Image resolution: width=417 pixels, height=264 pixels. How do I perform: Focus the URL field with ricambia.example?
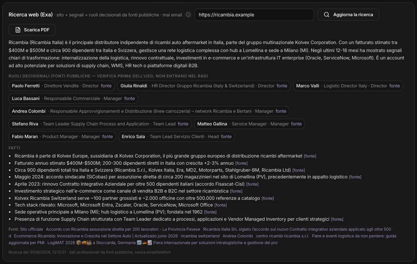[254, 15]
